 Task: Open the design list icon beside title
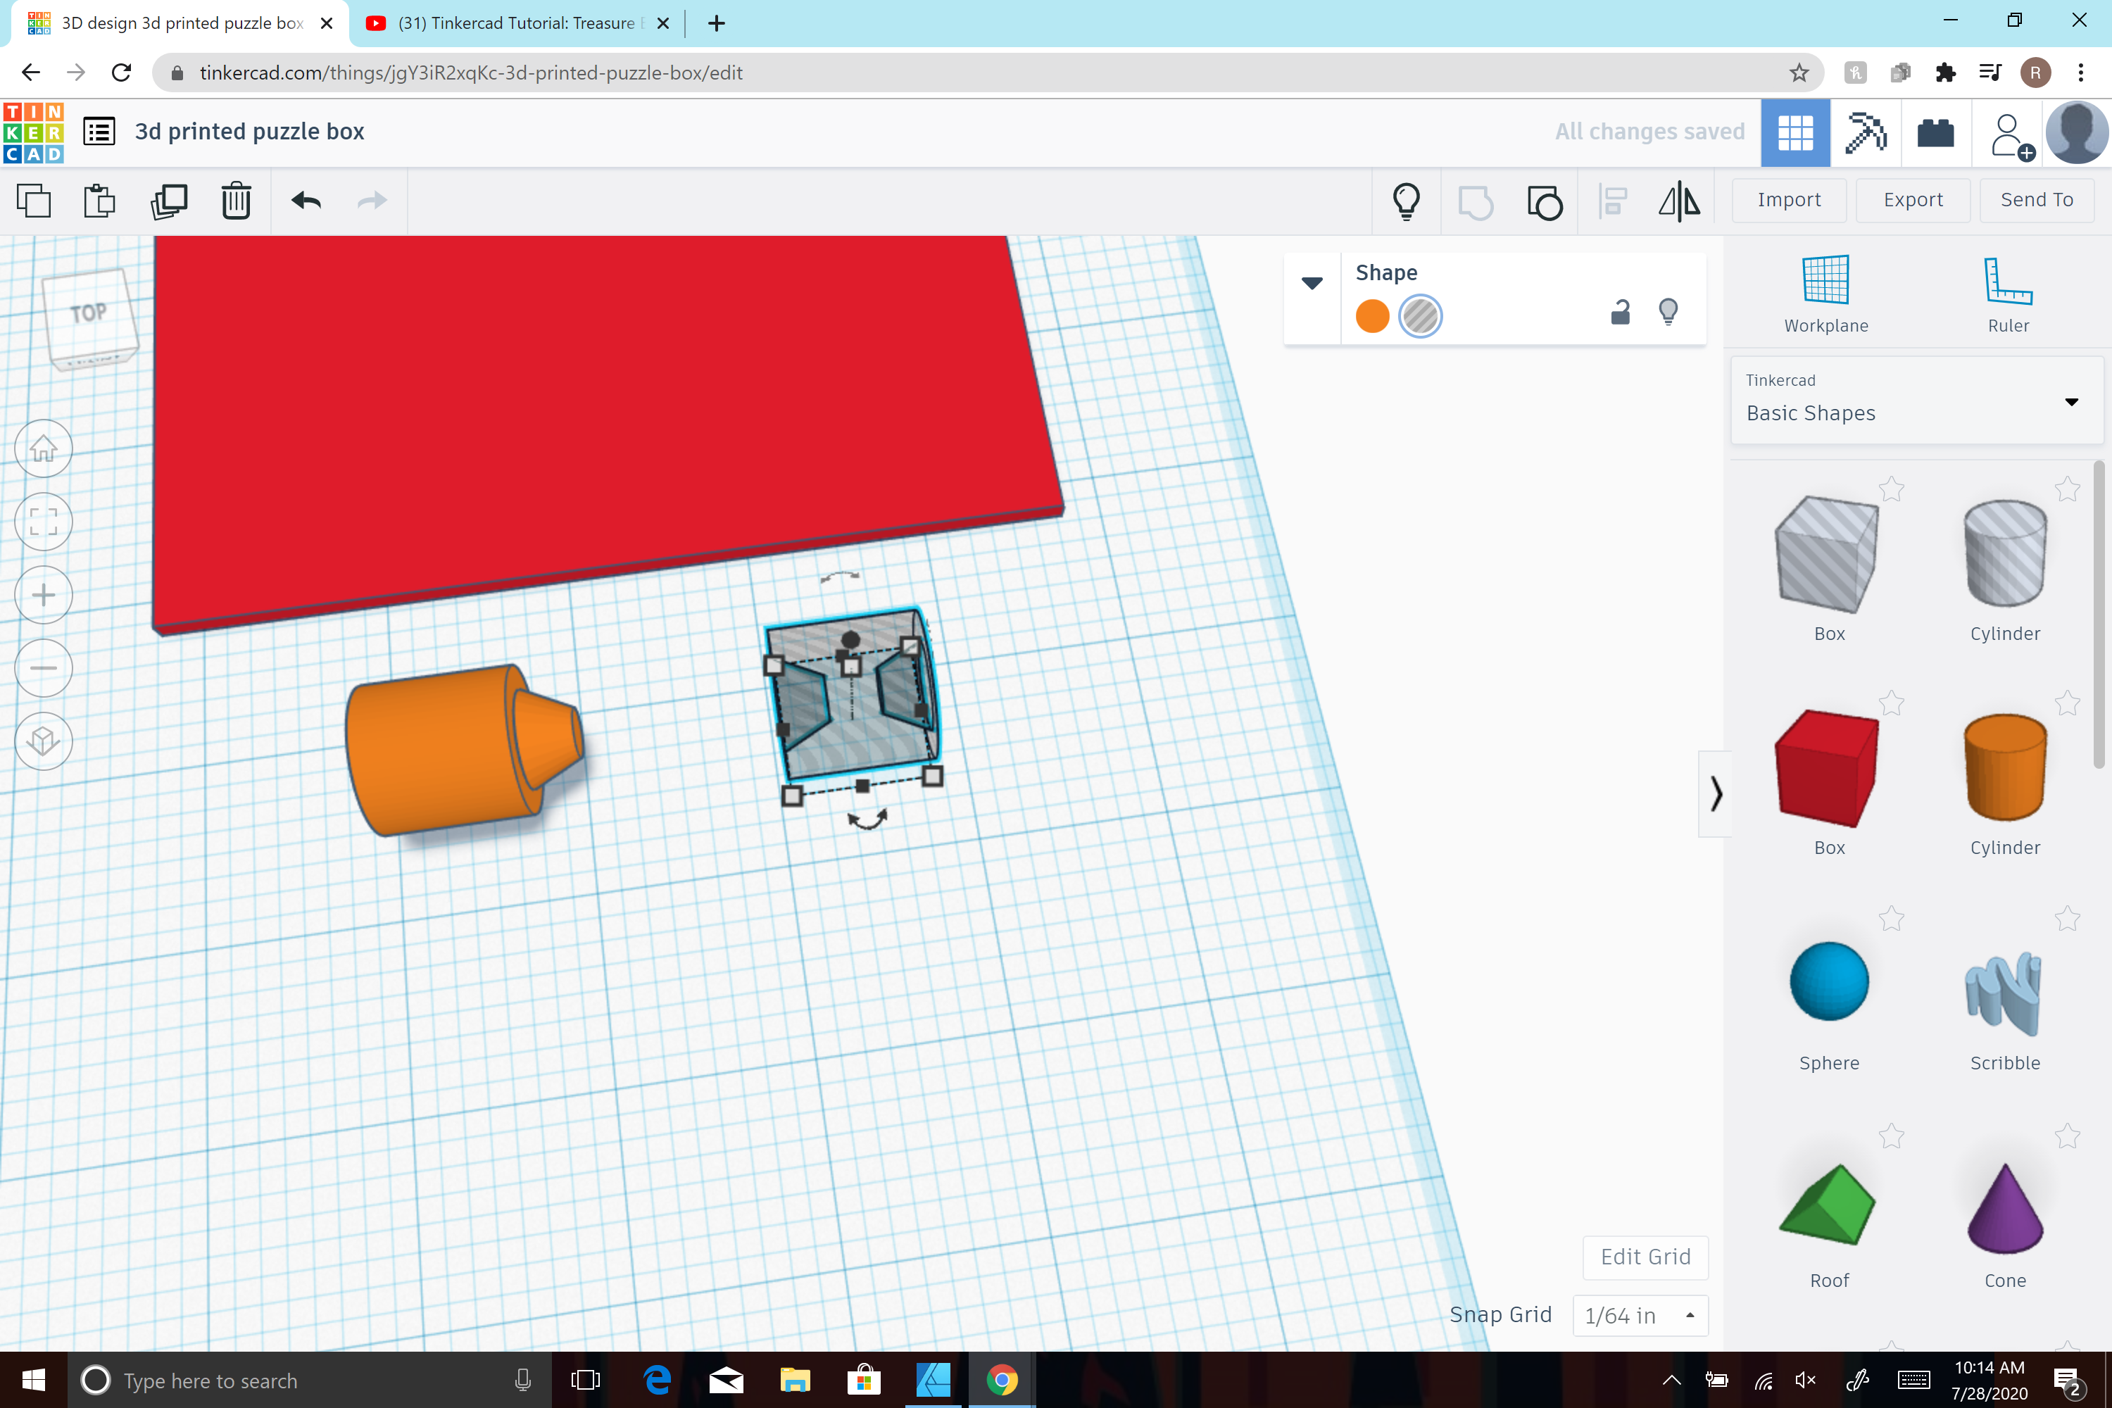click(99, 132)
